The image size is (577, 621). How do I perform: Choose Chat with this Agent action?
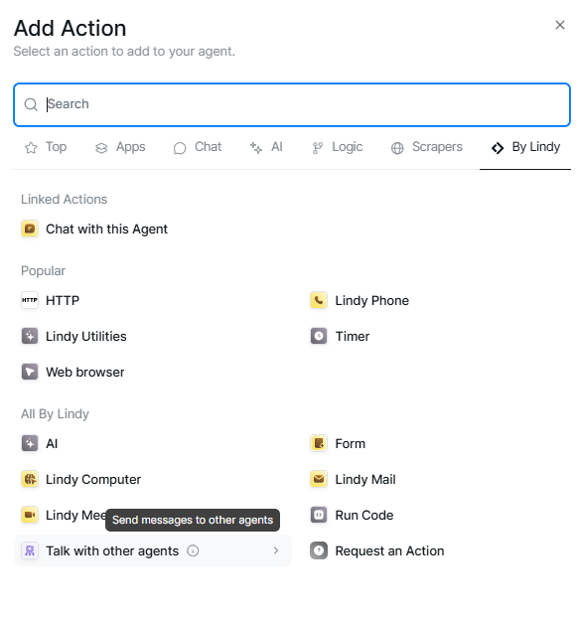coord(94,229)
